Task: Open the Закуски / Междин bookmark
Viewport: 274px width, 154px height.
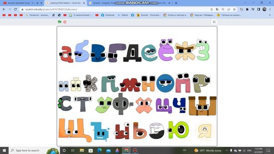Action: pos(202,15)
